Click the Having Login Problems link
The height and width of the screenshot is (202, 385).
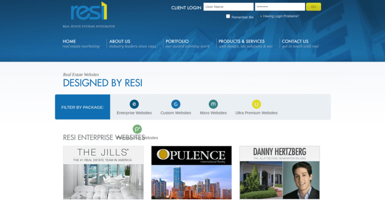(x=281, y=16)
